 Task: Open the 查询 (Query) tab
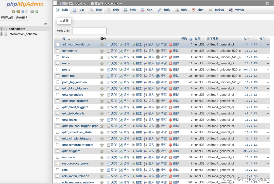[x=113, y=10]
